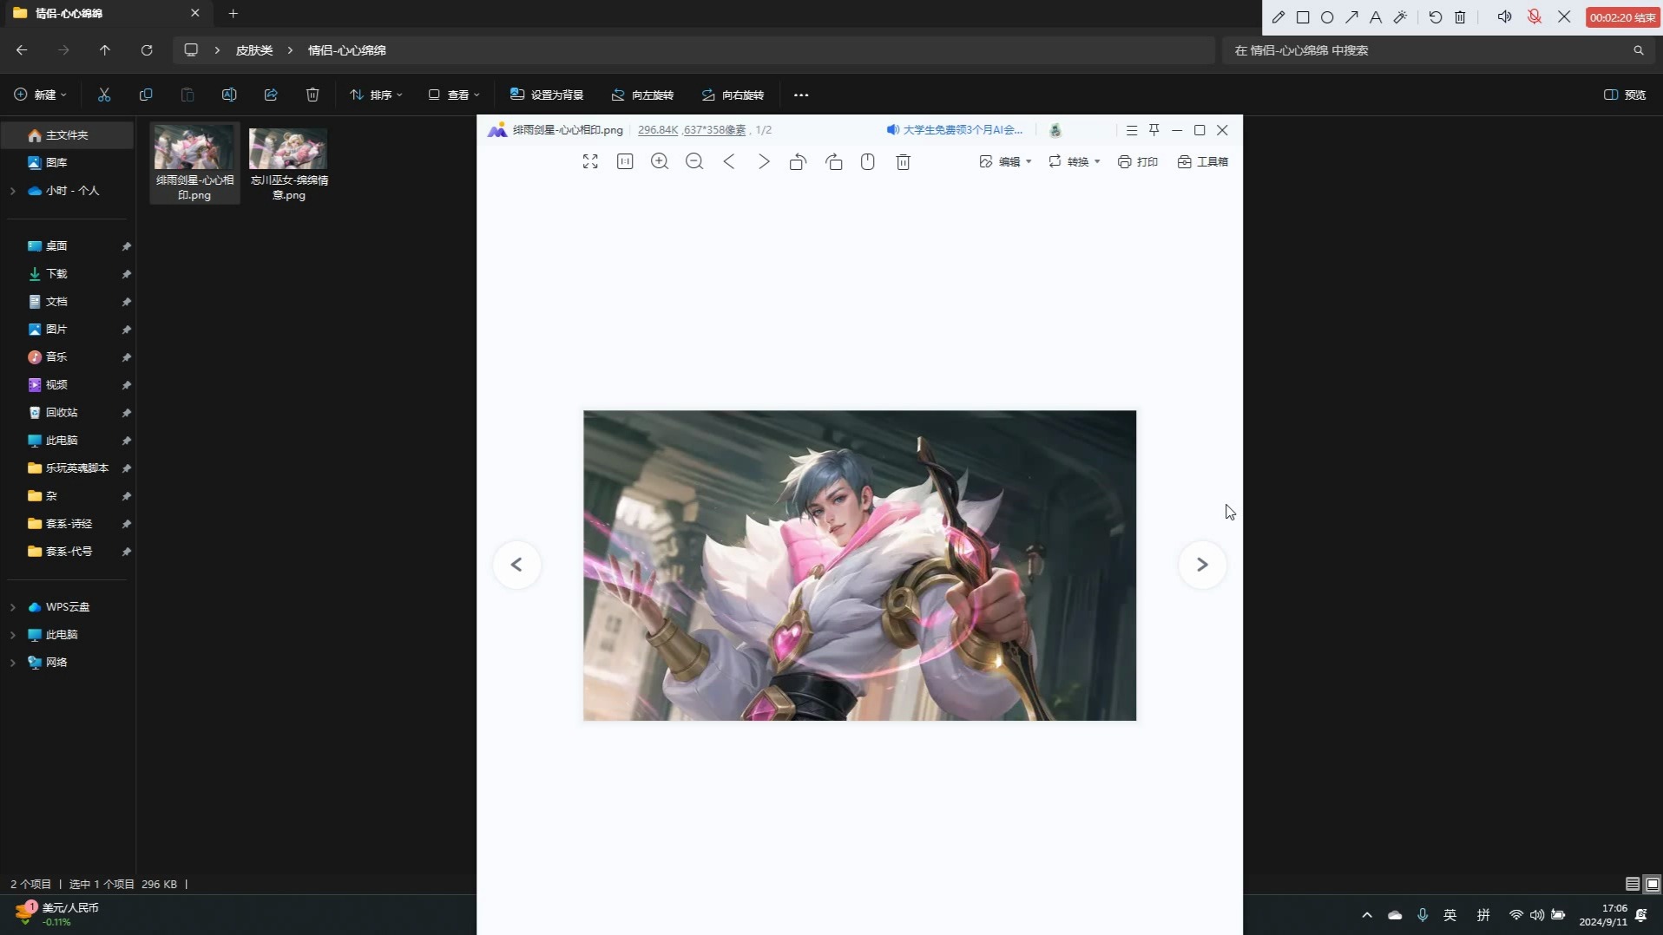Click the share icon in Explorer toolbar
1663x935 pixels.
(271, 95)
